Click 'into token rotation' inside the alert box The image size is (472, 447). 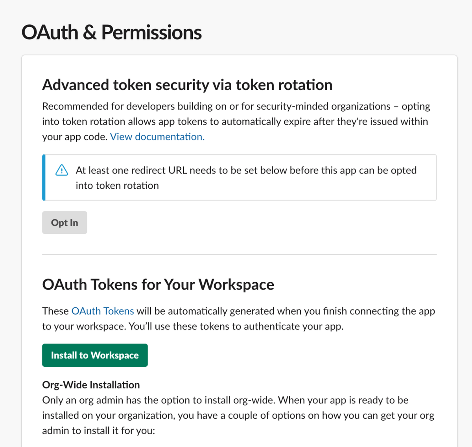117,186
